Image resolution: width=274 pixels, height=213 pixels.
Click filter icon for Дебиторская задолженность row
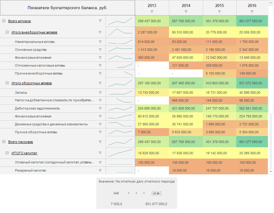pyautogui.click(x=100, y=108)
